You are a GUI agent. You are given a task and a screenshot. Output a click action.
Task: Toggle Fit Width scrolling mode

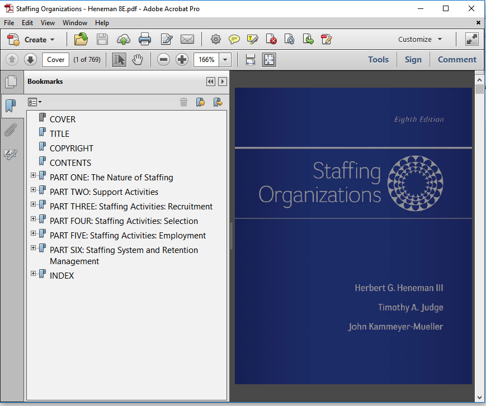pos(251,59)
